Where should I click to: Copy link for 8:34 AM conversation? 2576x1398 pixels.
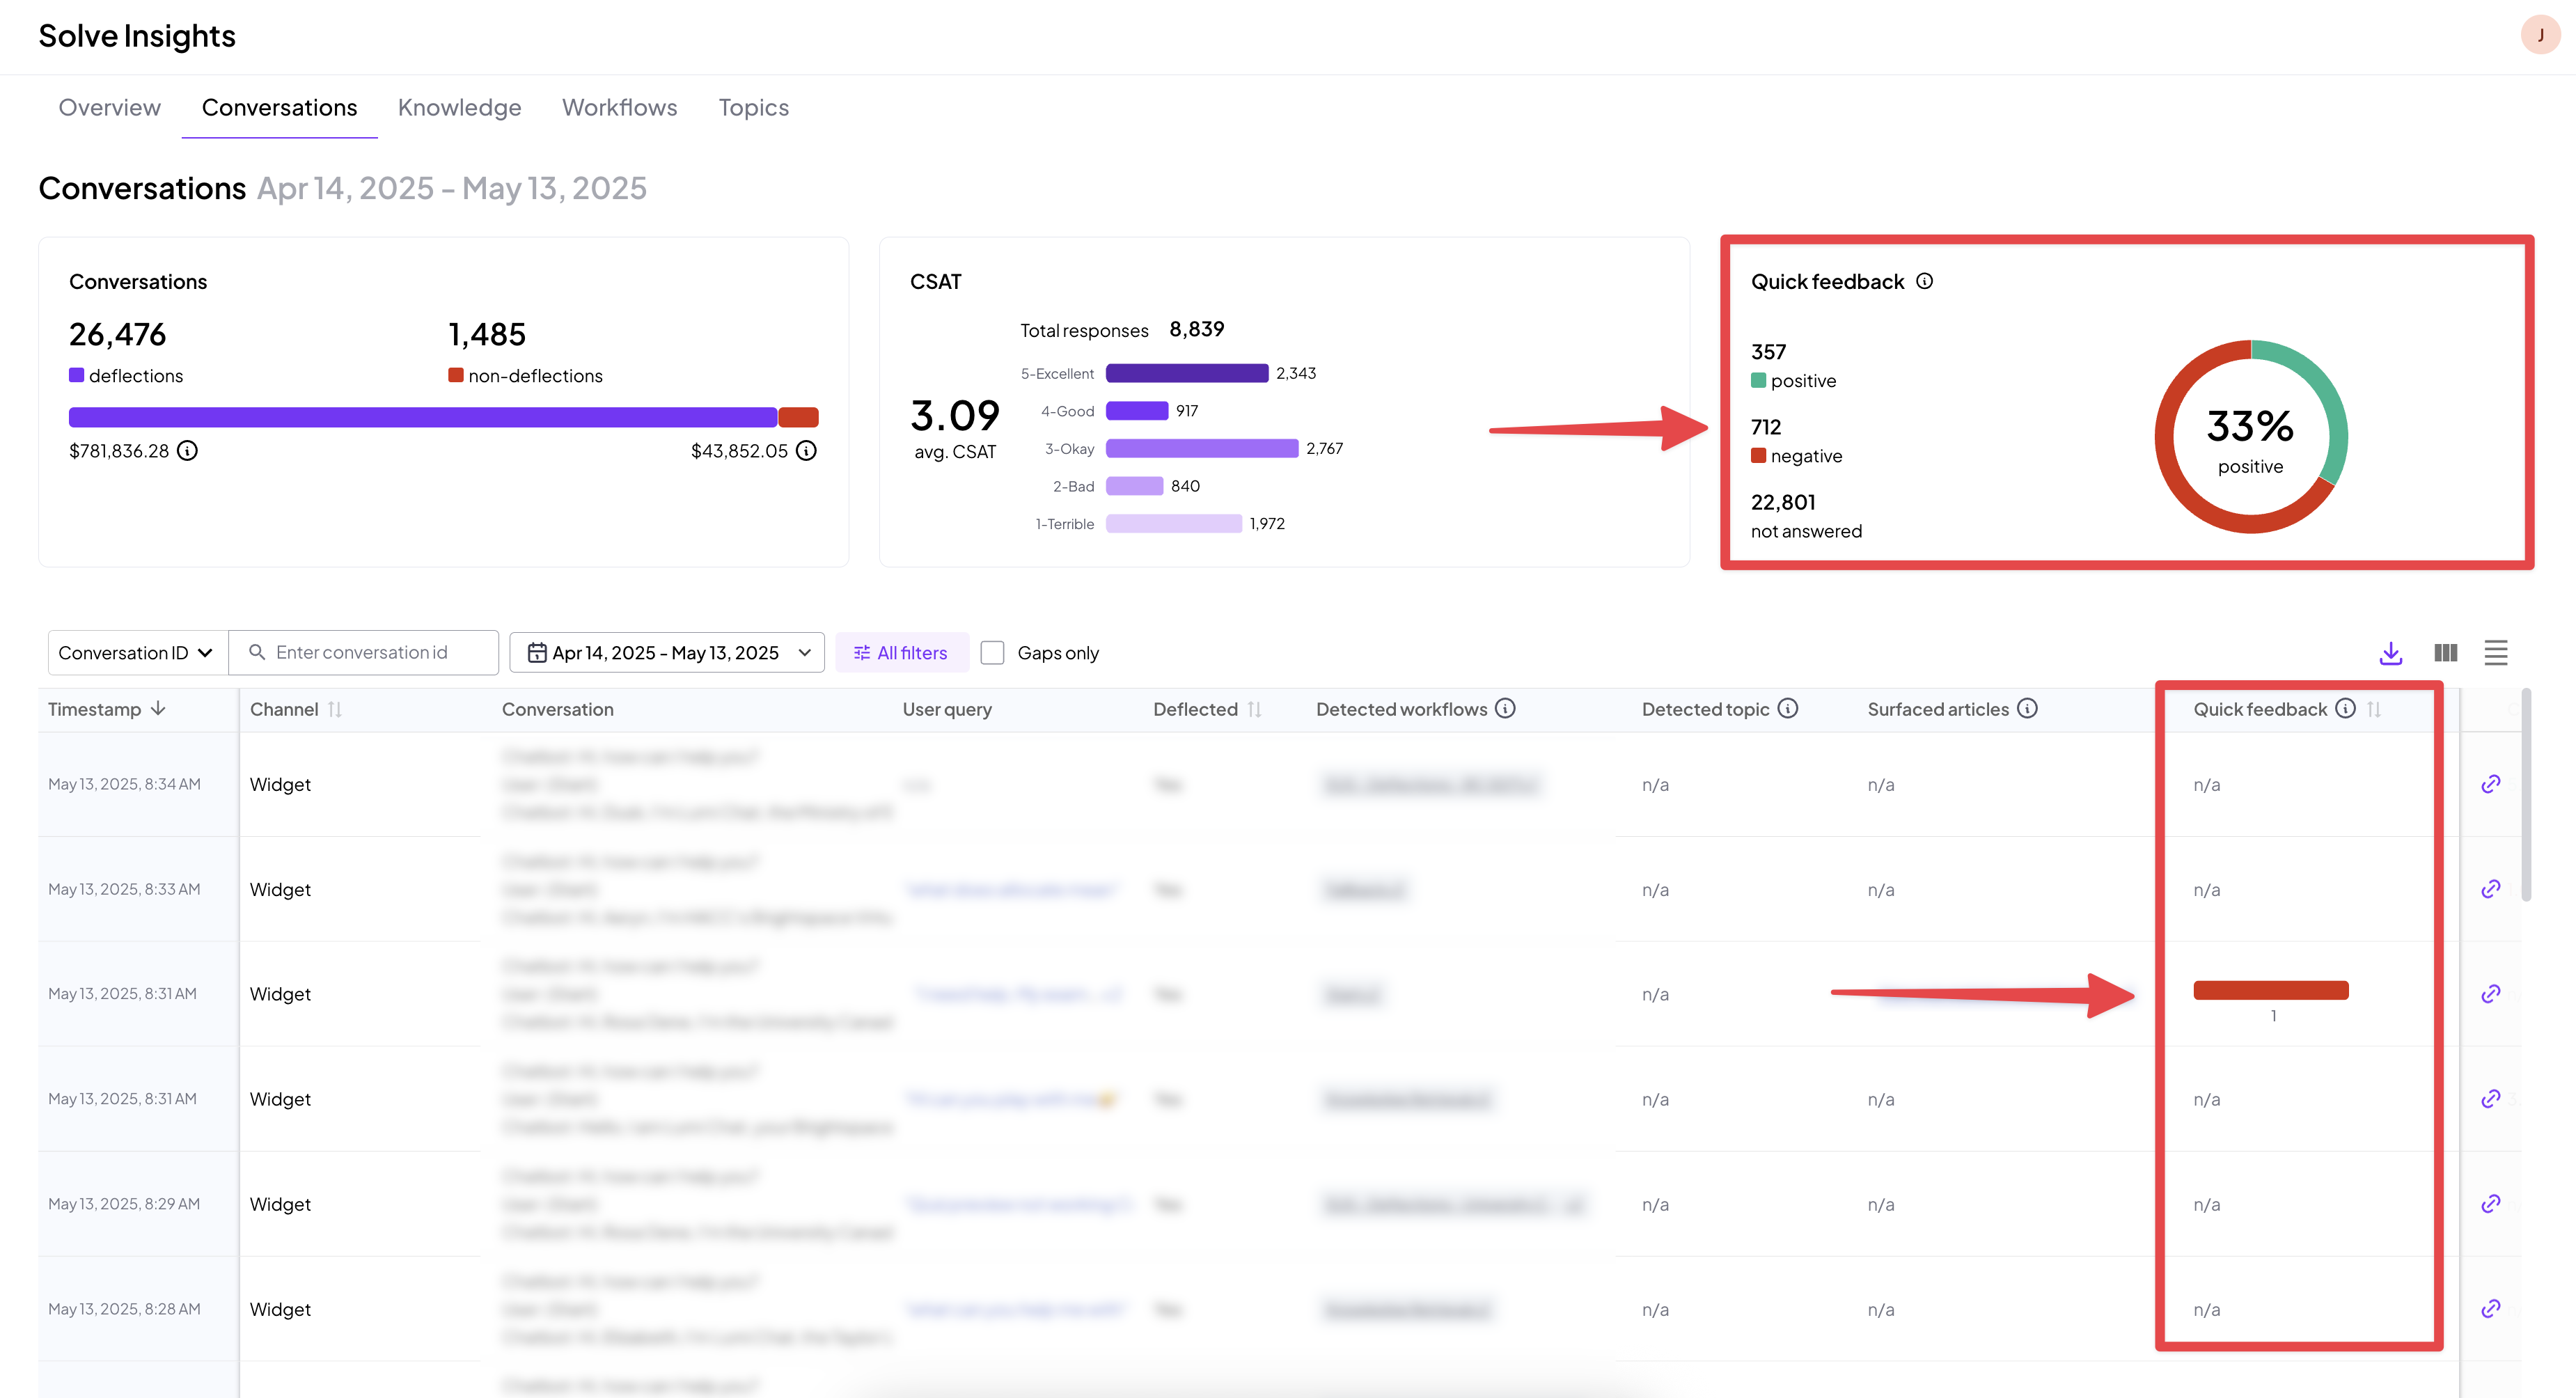click(2491, 784)
